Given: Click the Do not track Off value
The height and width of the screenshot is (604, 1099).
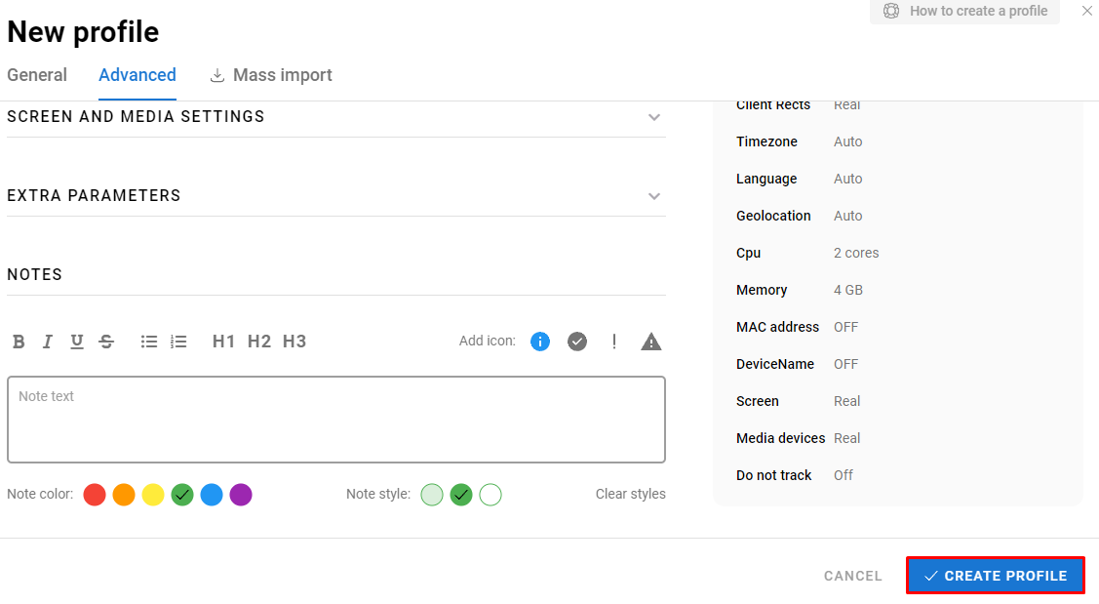Looking at the screenshot, I should pos(844,475).
